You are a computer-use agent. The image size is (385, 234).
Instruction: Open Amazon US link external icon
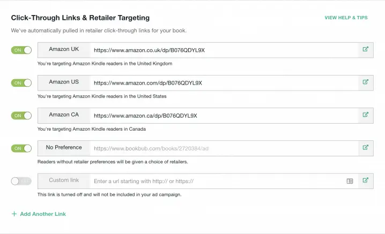tap(365, 82)
